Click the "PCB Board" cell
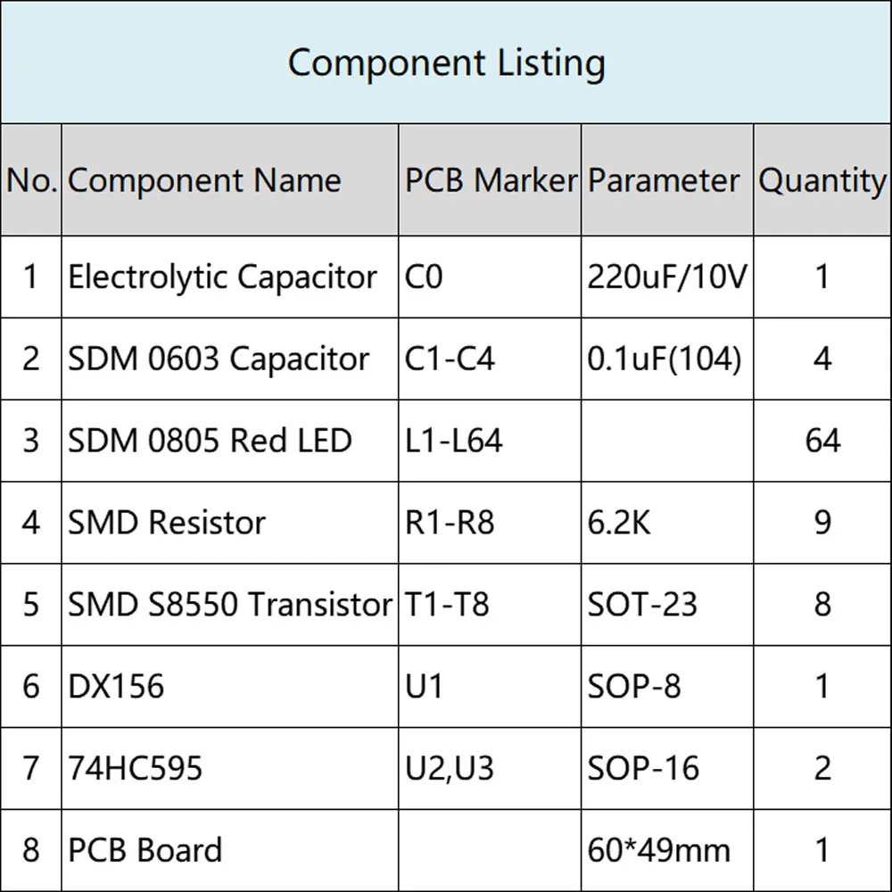 [145, 850]
